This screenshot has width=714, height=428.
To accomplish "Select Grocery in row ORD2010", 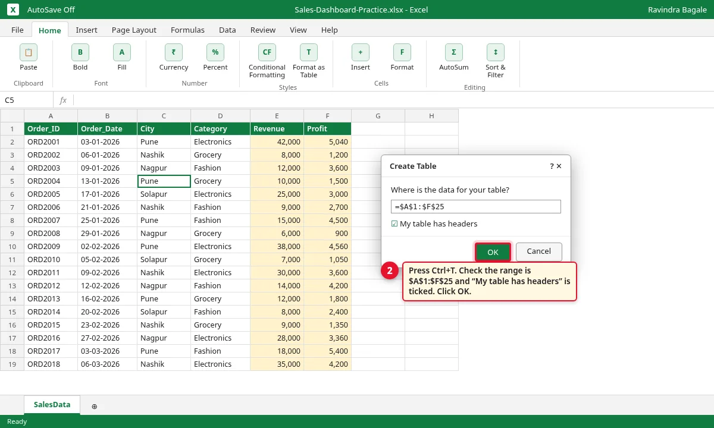I will click(220, 259).
